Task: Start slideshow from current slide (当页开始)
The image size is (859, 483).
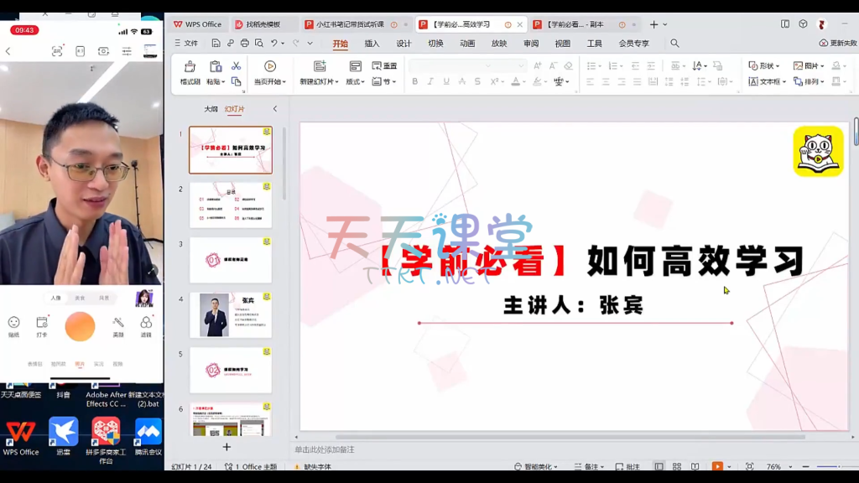Action: [269, 73]
